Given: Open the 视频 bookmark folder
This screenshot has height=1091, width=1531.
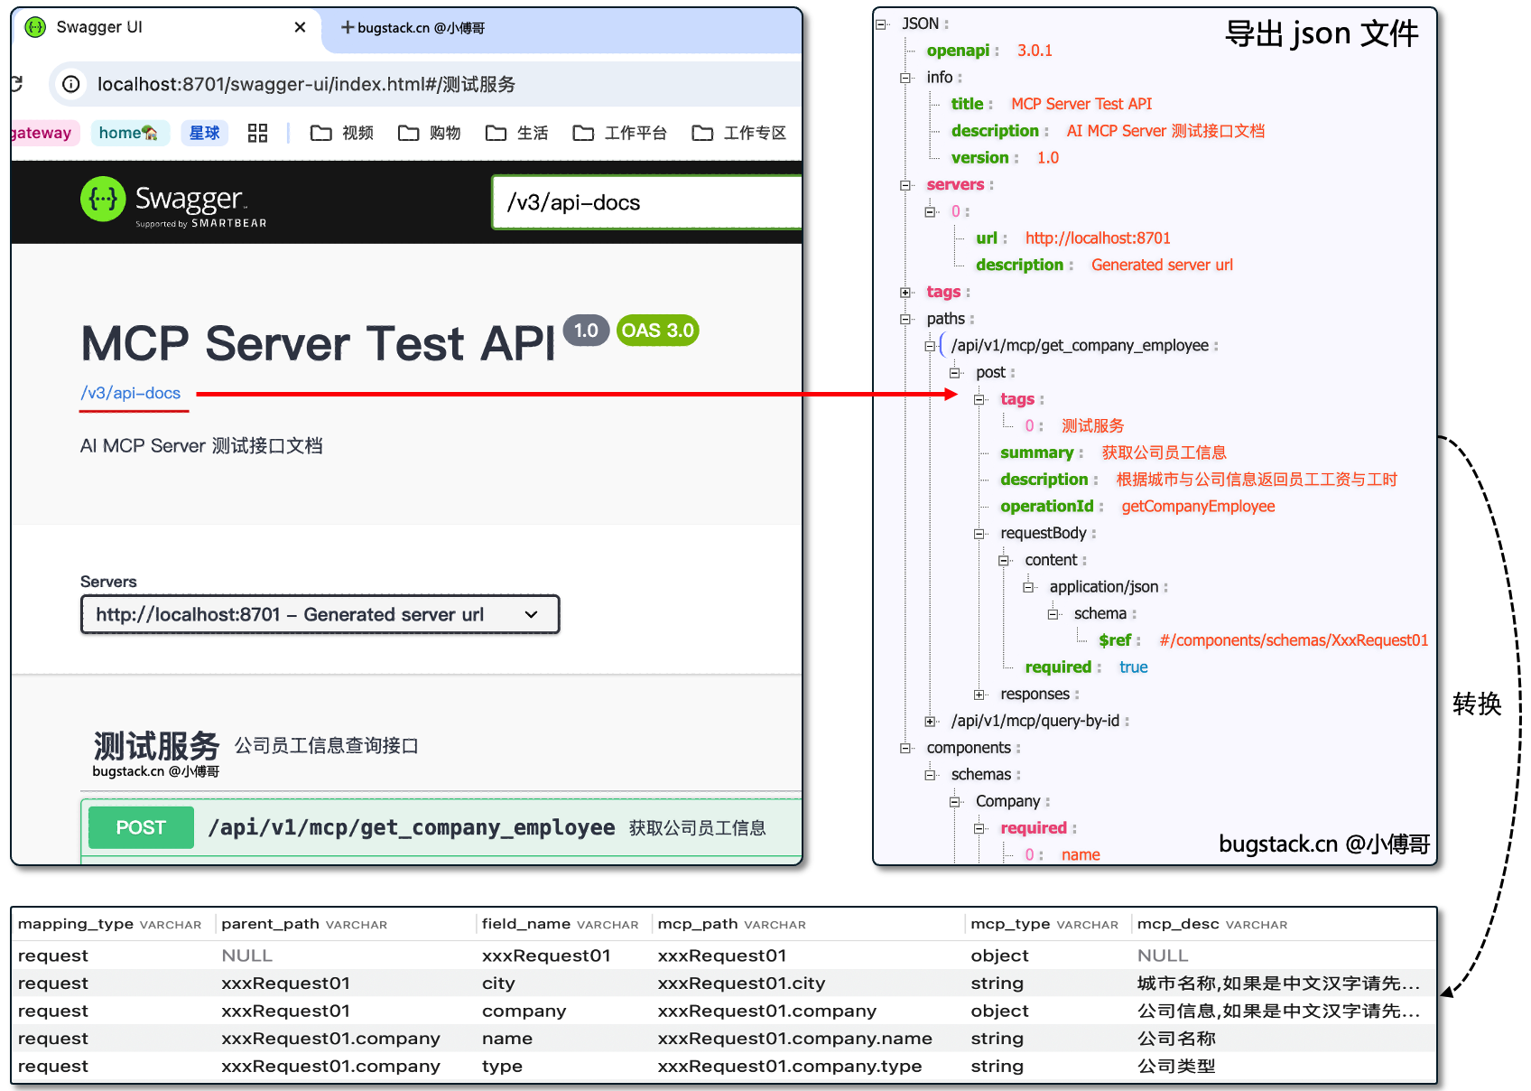Looking at the screenshot, I should [342, 134].
